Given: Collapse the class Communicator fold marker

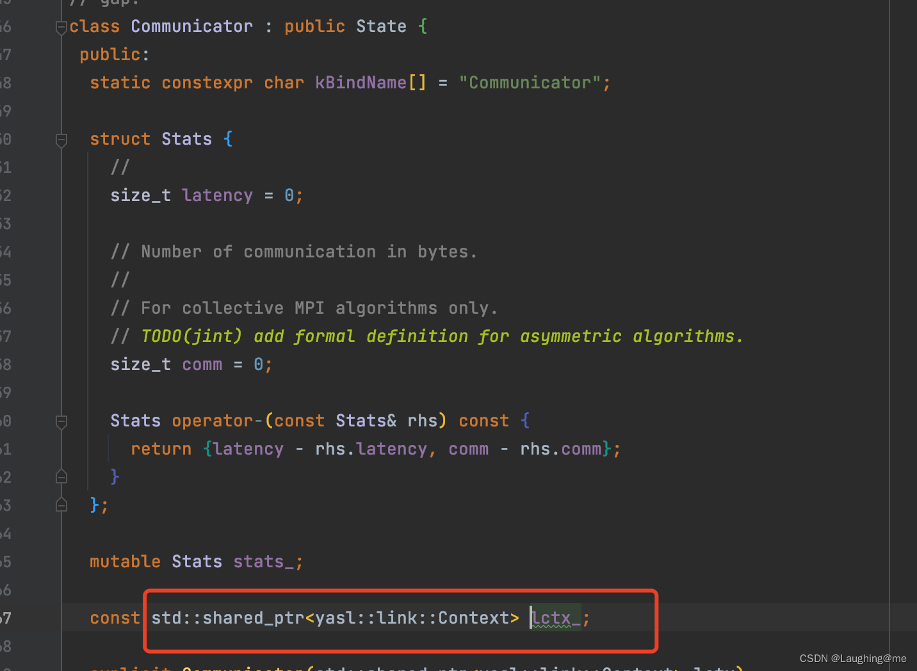Looking at the screenshot, I should 61,27.
